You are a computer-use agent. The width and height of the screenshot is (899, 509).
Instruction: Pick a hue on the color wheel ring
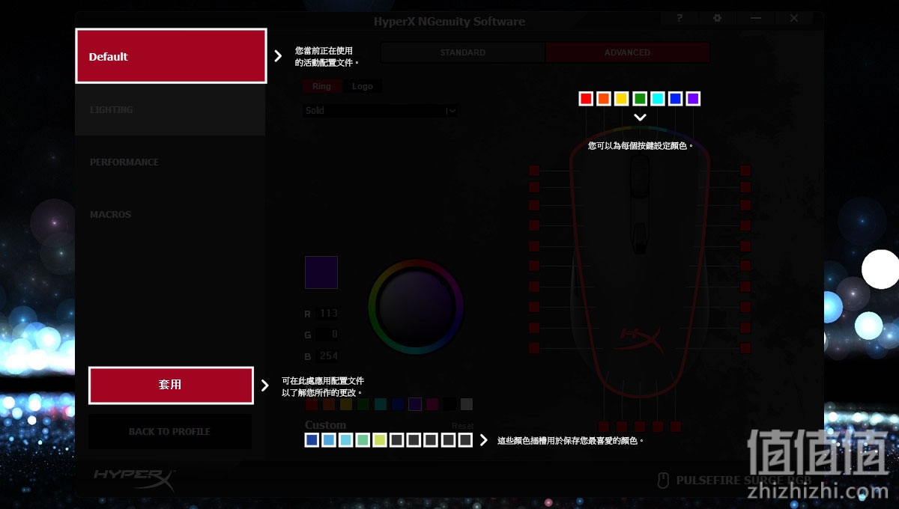416,263
